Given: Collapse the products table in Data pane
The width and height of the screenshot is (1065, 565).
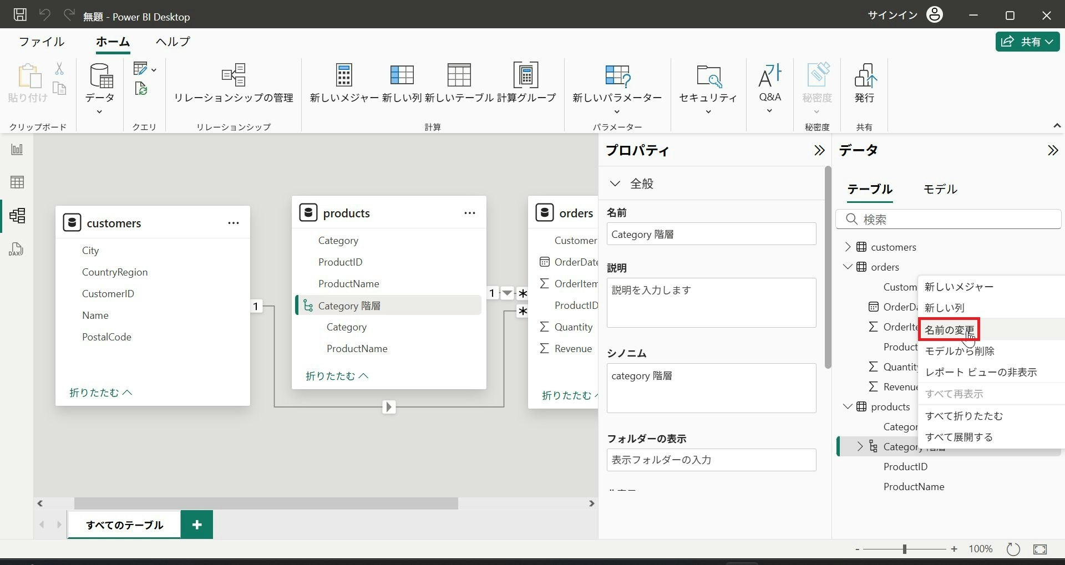Looking at the screenshot, I should point(848,406).
